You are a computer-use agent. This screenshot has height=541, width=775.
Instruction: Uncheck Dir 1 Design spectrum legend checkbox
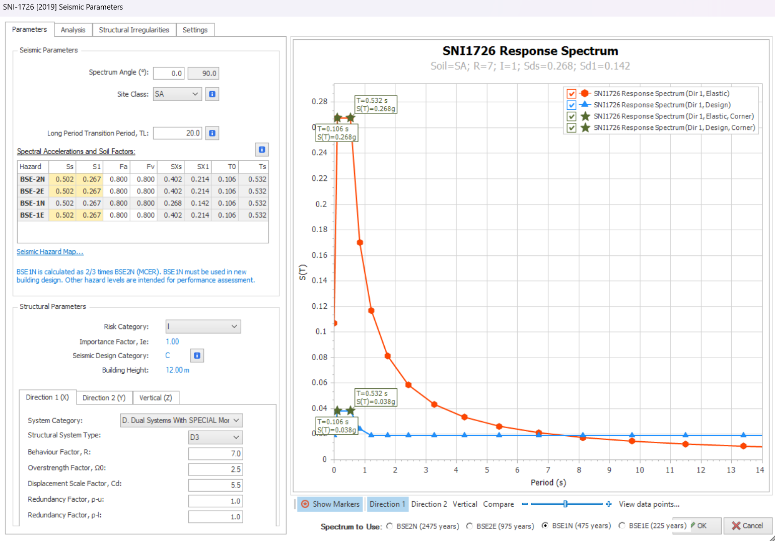[x=572, y=105]
